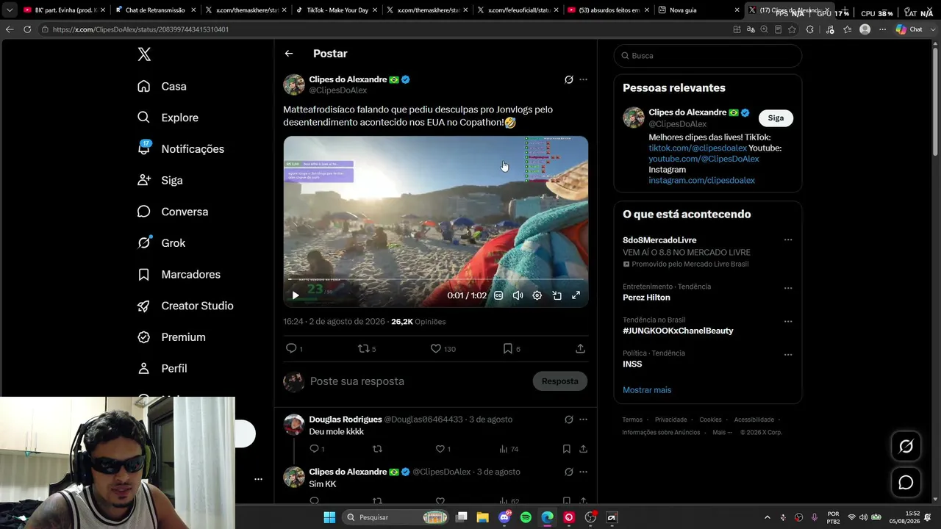Open more options on the 'Sim KK' reply

pyautogui.click(x=583, y=472)
